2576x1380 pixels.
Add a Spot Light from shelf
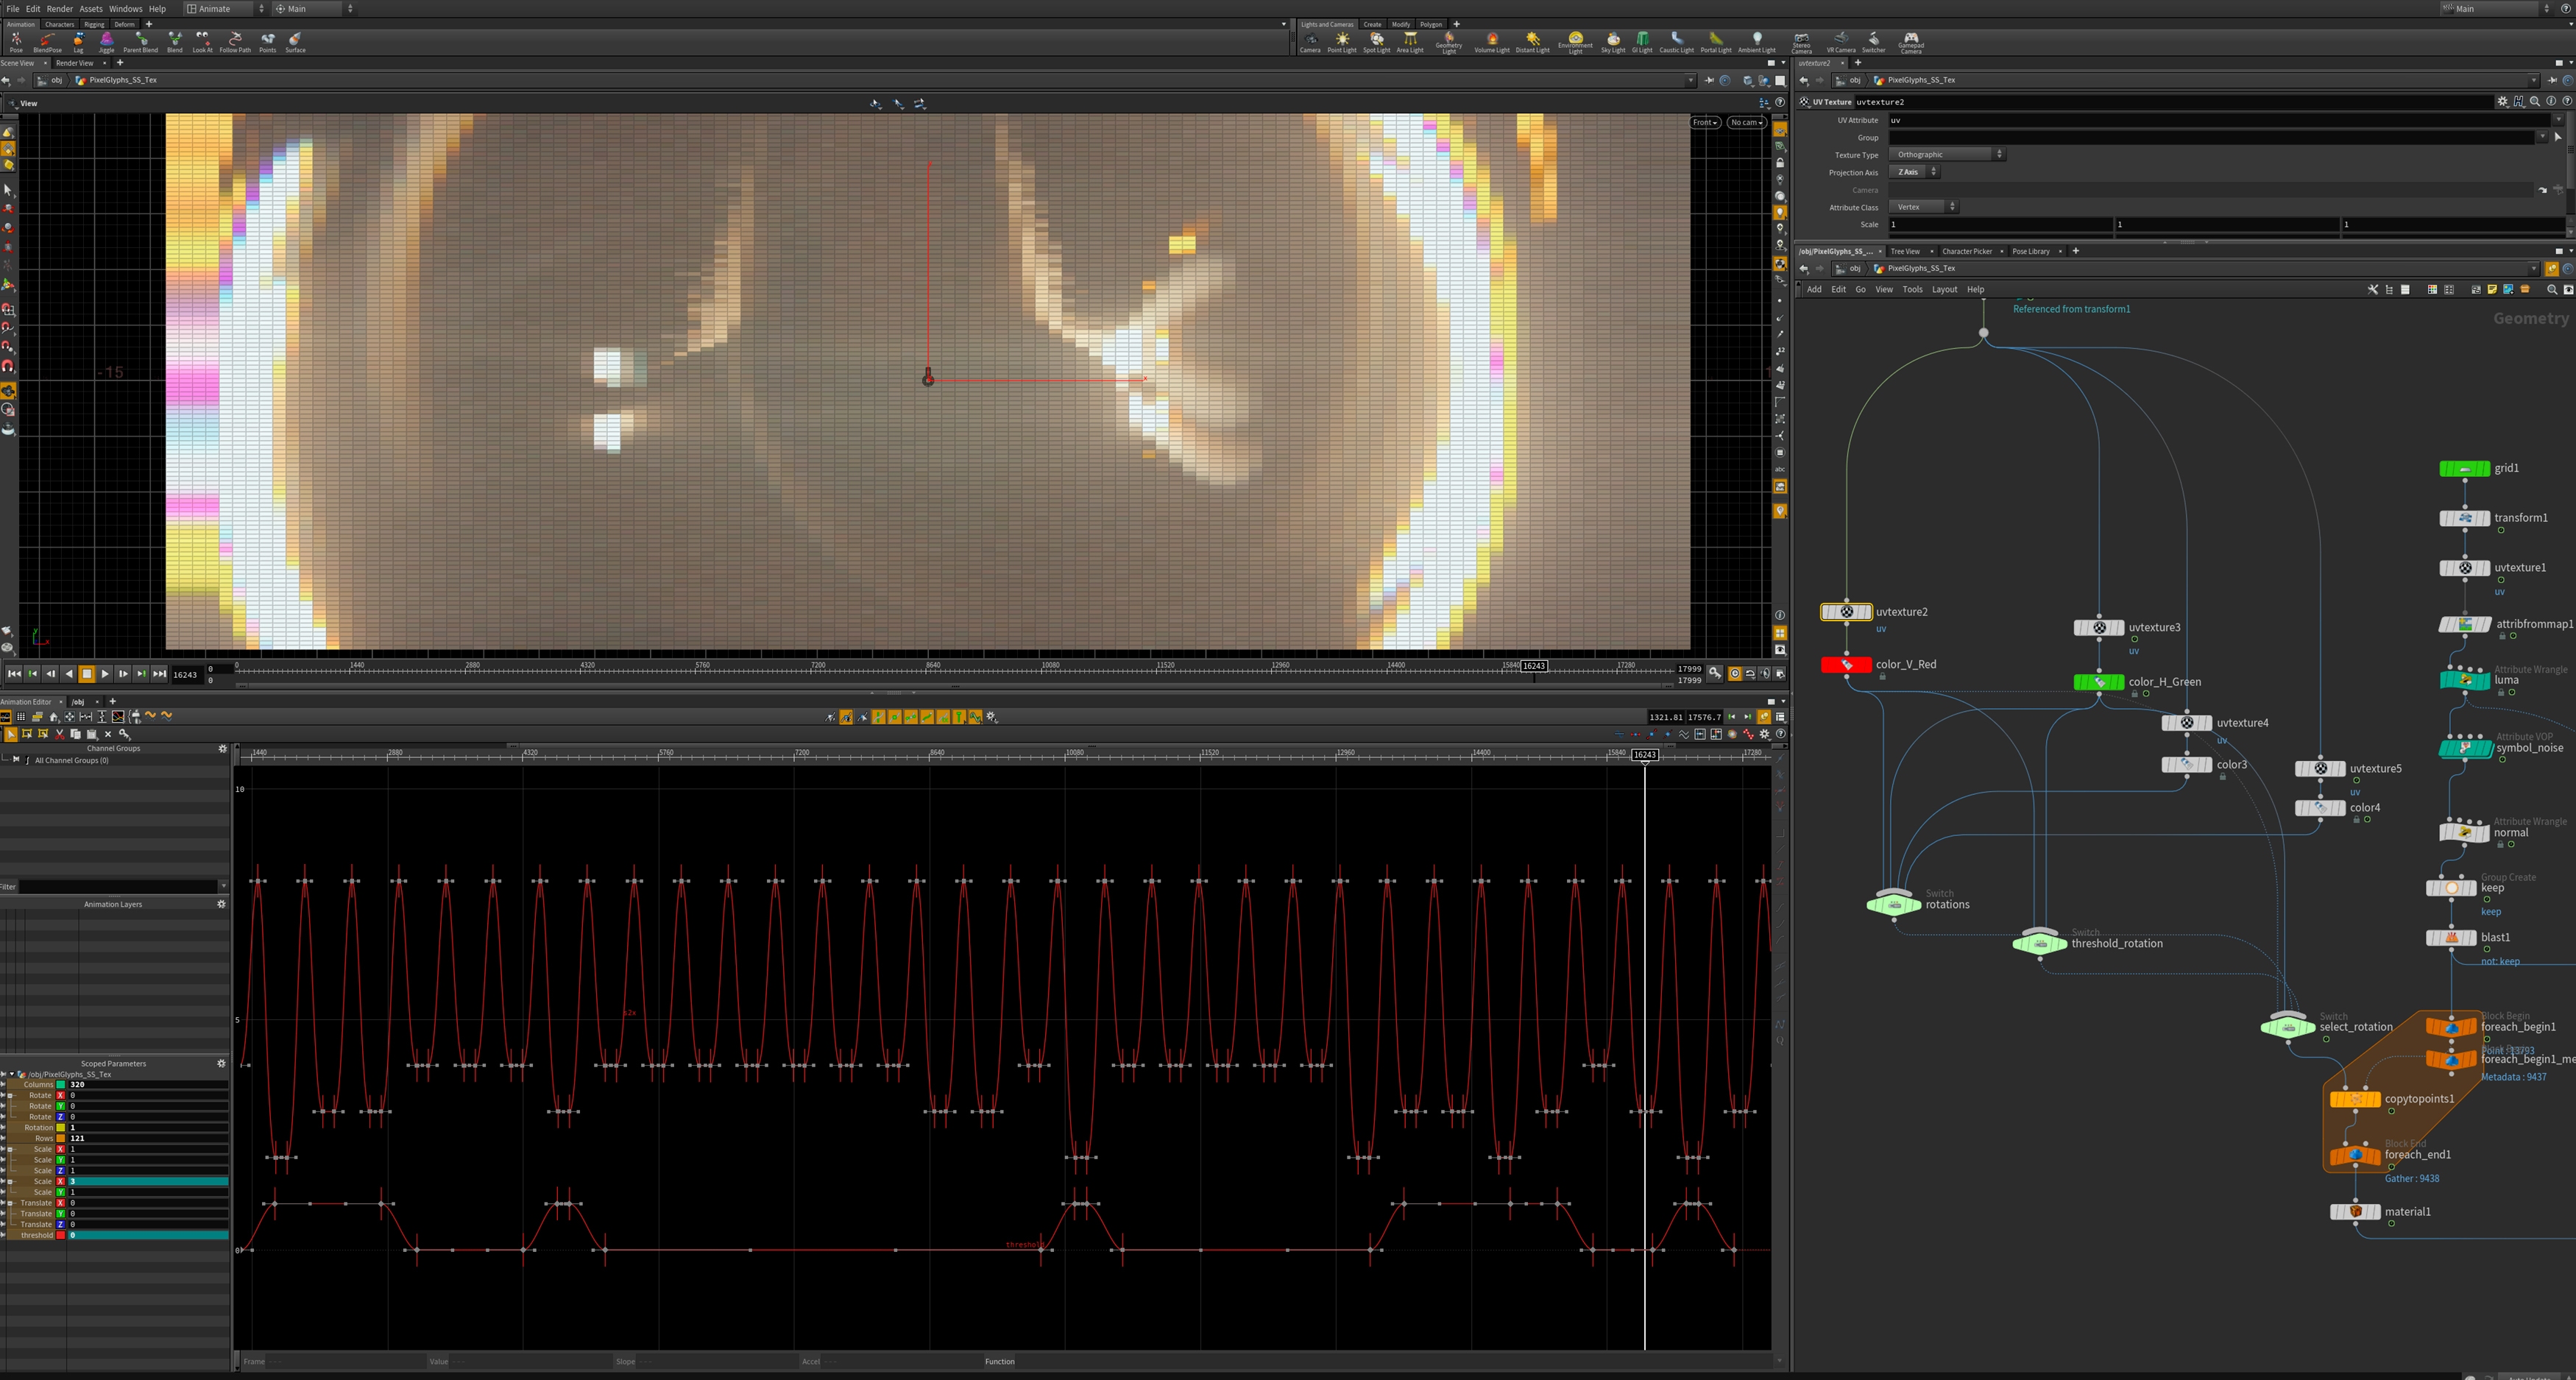[1376, 41]
